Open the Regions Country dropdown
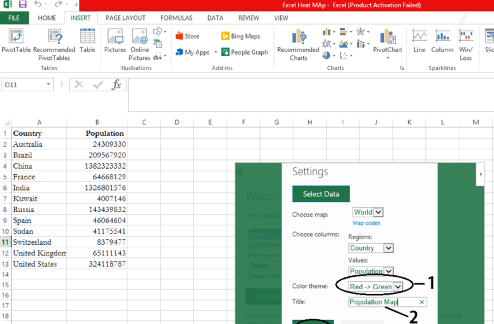 (389, 248)
